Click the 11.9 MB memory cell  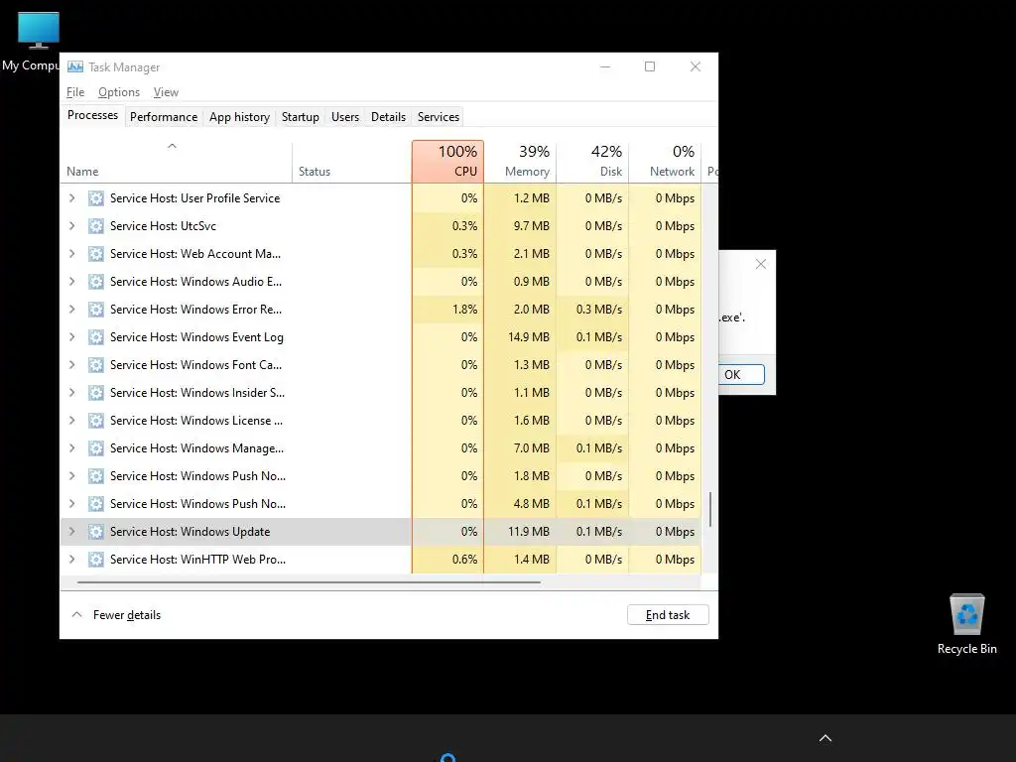click(520, 532)
